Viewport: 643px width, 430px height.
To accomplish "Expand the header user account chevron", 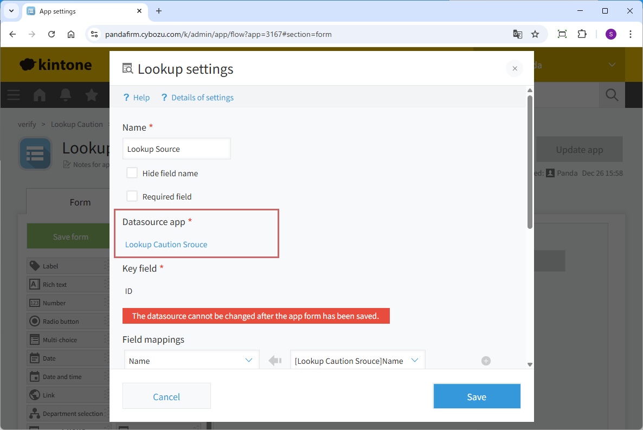I will 612,65.
